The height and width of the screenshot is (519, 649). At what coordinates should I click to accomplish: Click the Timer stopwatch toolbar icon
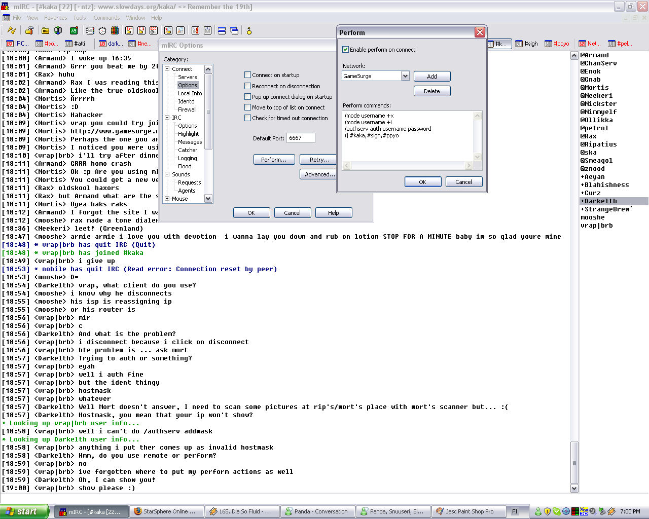102,30
